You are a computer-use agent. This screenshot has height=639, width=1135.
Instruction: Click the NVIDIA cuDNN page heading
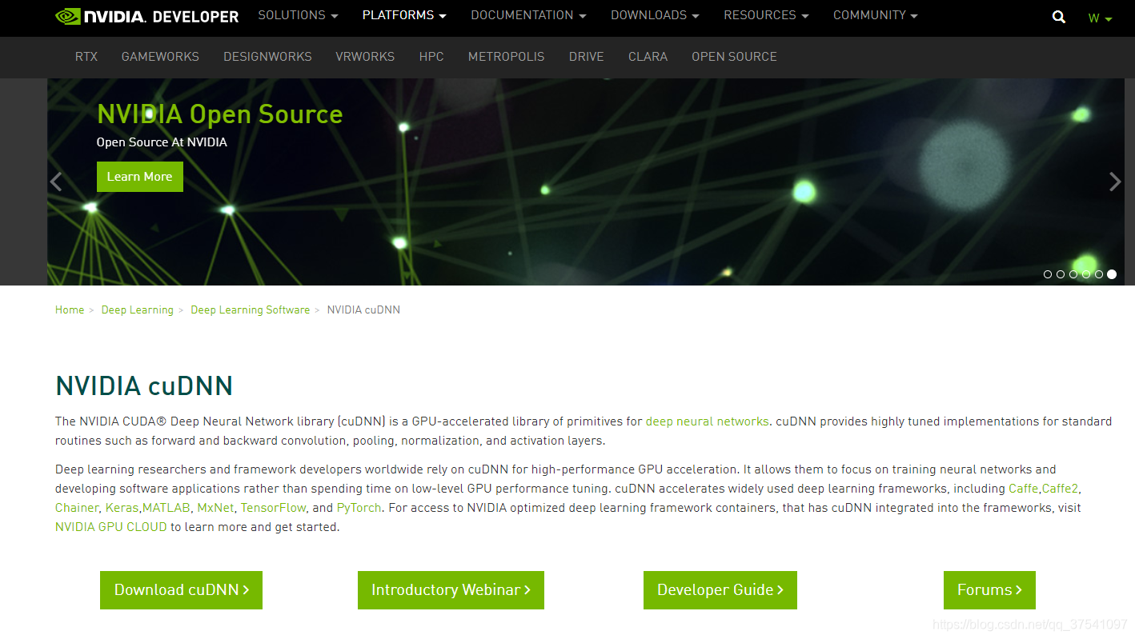144,386
